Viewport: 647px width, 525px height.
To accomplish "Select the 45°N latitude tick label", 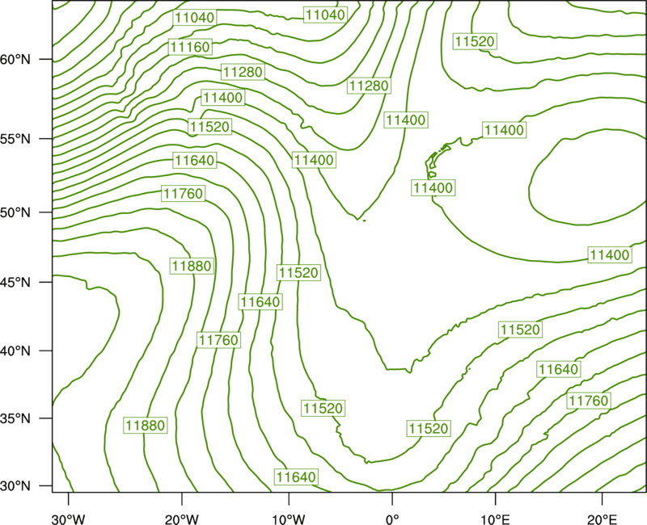I will pyautogui.click(x=15, y=282).
